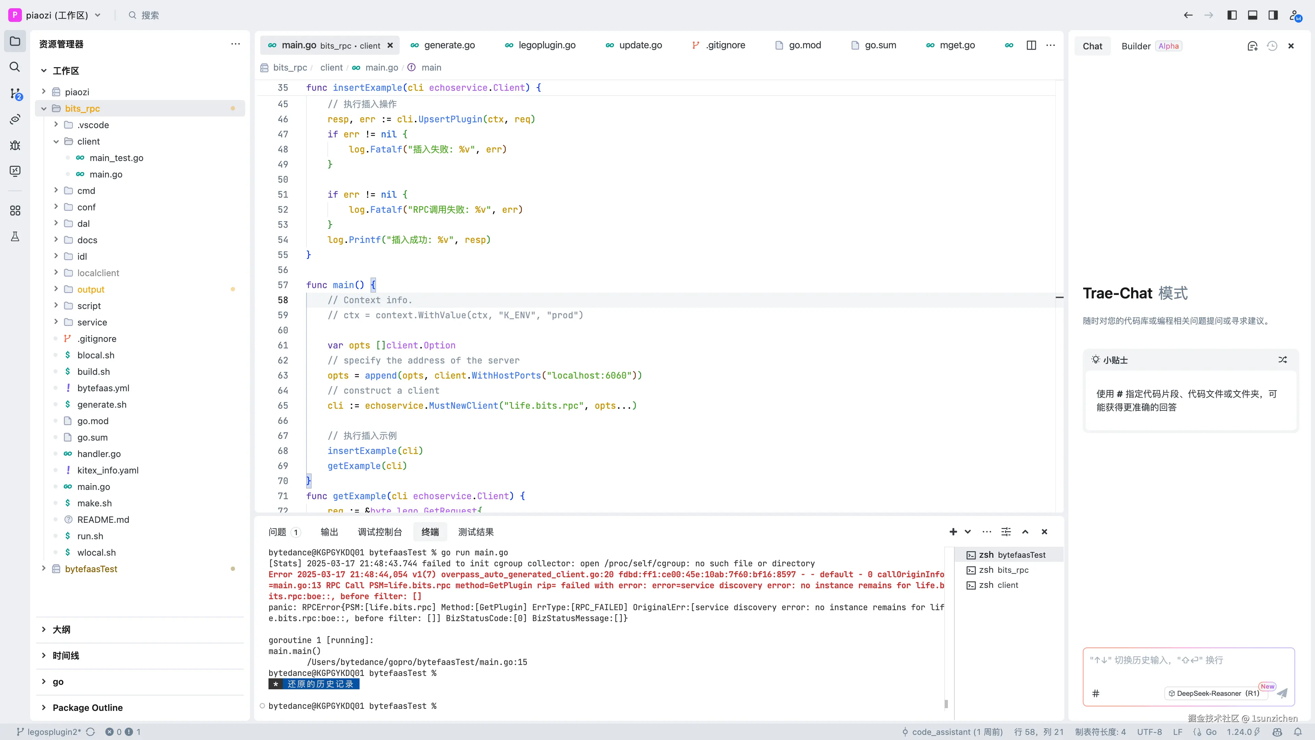The image size is (1315, 740).
Task: Click the split editor icon
Action: [x=1031, y=45]
